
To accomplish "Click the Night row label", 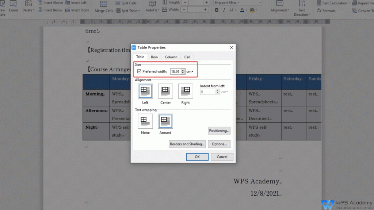I will (x=91, y=127).
